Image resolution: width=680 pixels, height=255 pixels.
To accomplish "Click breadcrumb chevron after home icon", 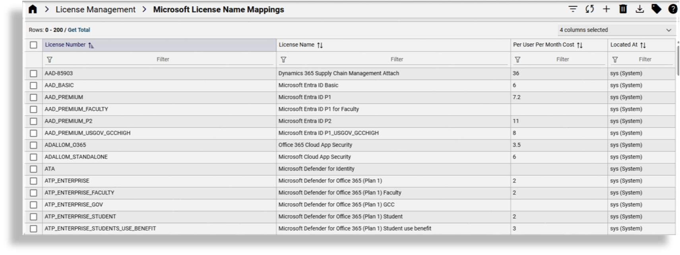I will [x=47, y=9].
